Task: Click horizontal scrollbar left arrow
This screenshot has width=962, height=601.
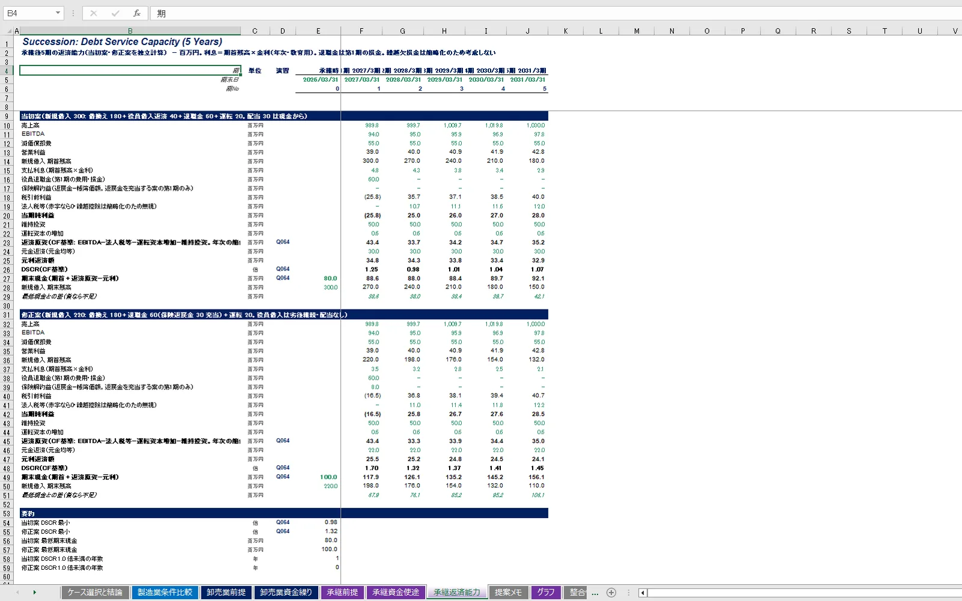Action: pos(643,593)
